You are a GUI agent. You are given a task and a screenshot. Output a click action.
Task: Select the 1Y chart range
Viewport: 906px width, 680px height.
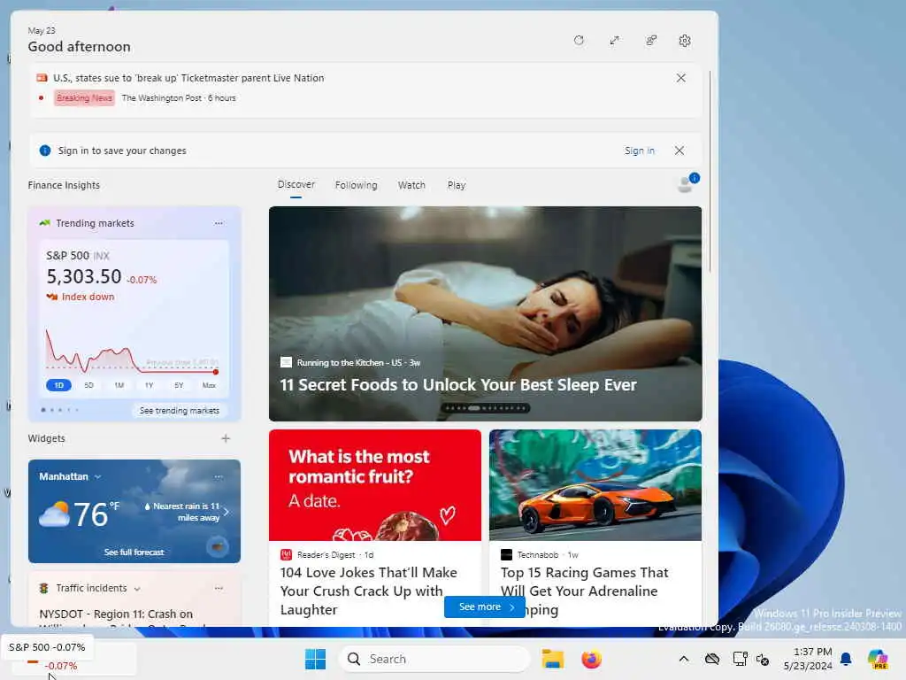(x=149, y=385)
